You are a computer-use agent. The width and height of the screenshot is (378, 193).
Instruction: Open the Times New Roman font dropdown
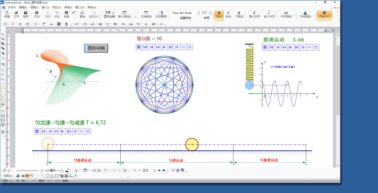198,13
